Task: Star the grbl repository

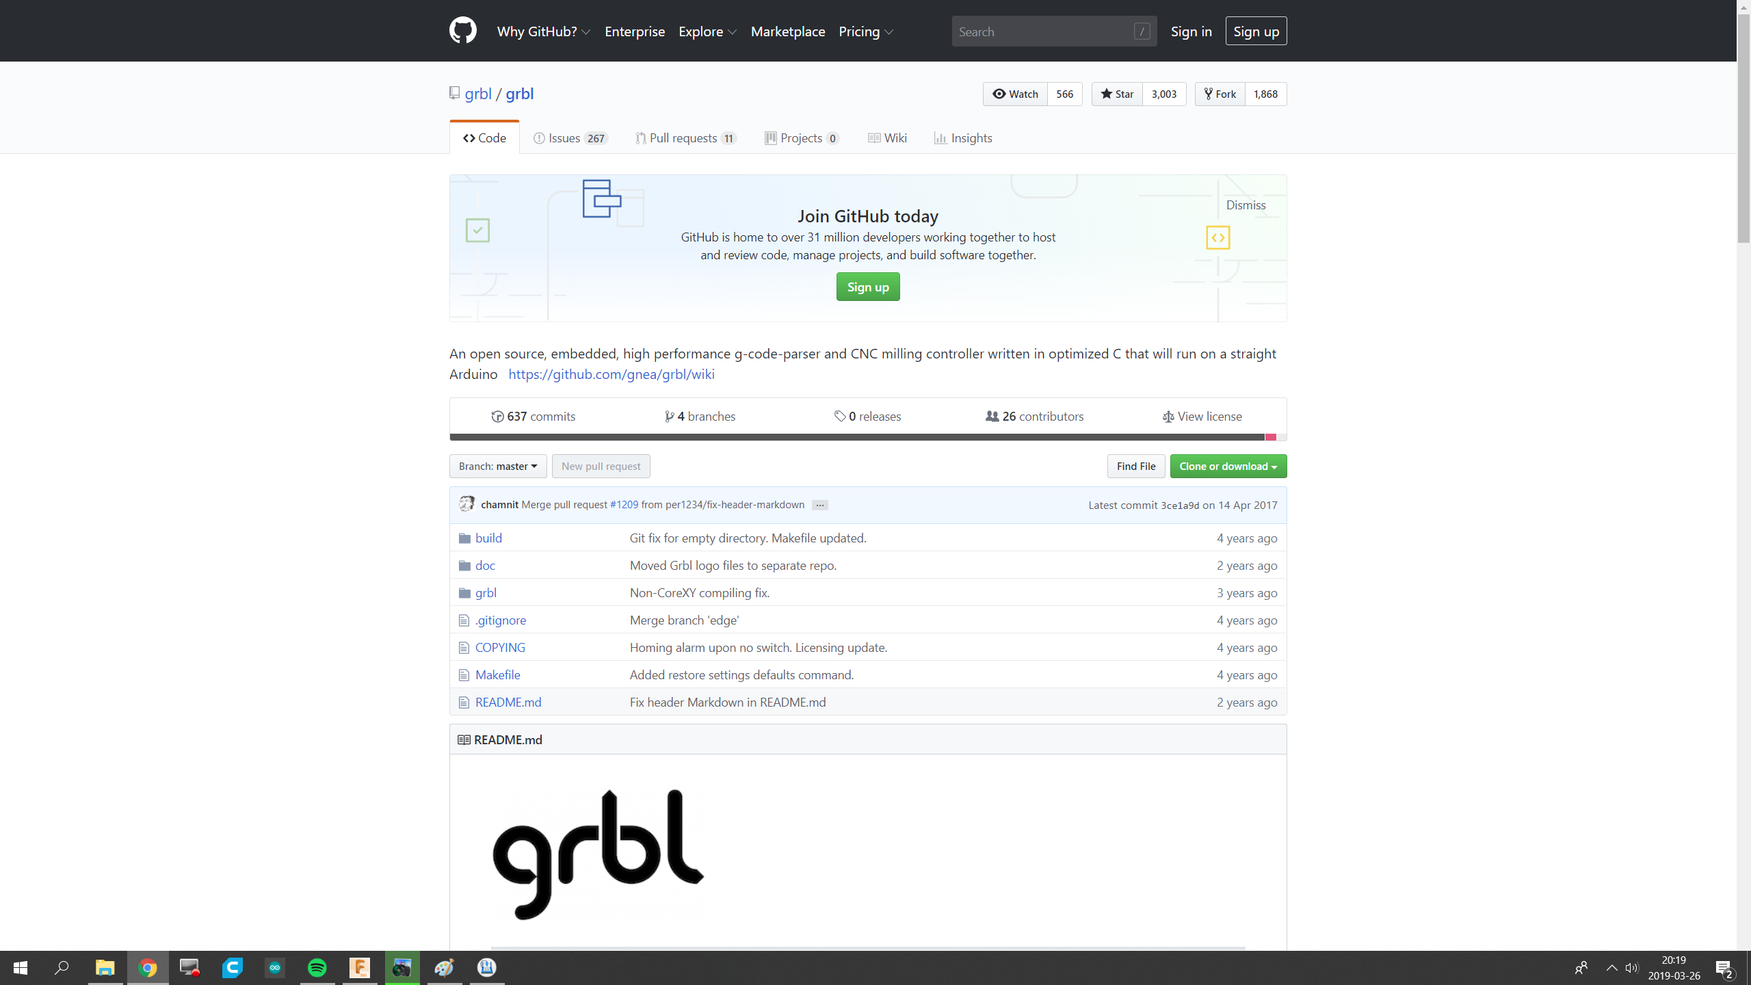Action: [x=1116, y=94]
